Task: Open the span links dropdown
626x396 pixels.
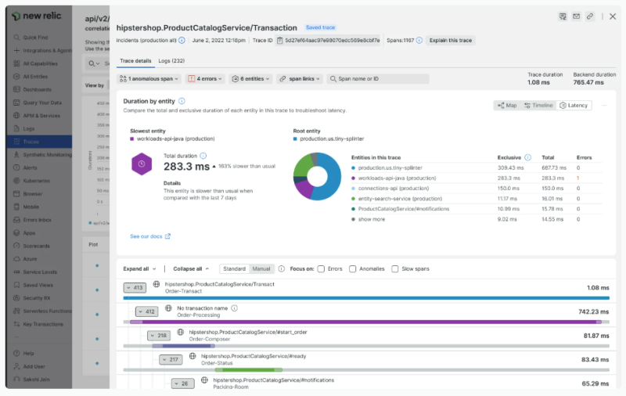Action: point(300,78)
